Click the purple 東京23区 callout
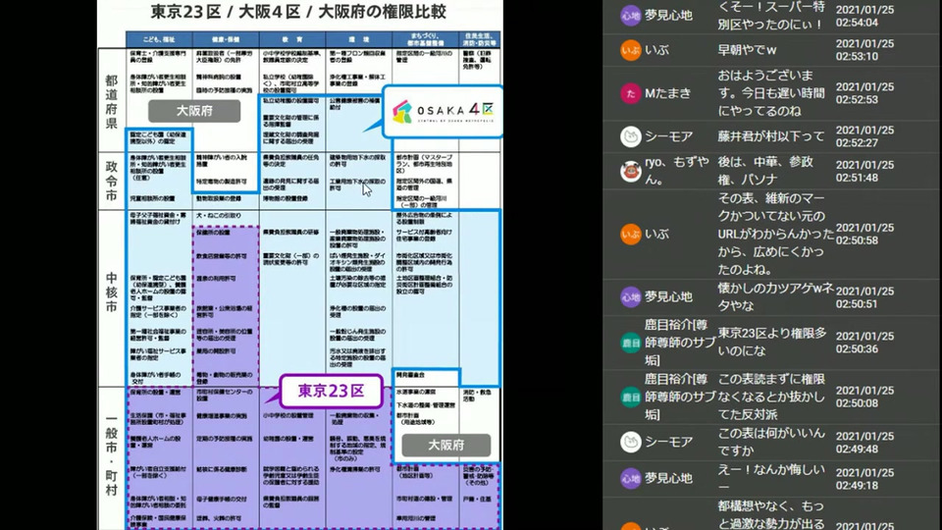 click(x=331, y=392)
